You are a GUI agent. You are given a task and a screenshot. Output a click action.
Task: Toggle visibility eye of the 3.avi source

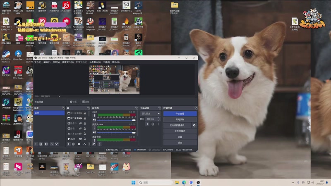click(81, 139)
